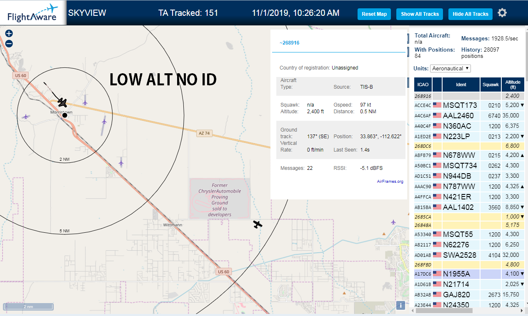Click Show All Tracks button
This screenshot has width=528, height=316.
(x=420, y=14)
